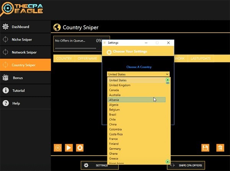Minimize the Settings window
Viewport: 230px width, 171px height.
point(146,43)
